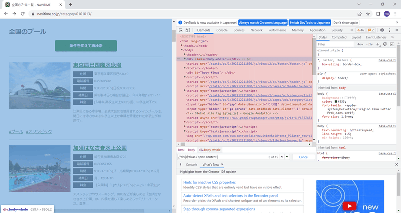Screen dimensions: 401x213
Task: Collapse the body element node
Action: click(182, 50)
